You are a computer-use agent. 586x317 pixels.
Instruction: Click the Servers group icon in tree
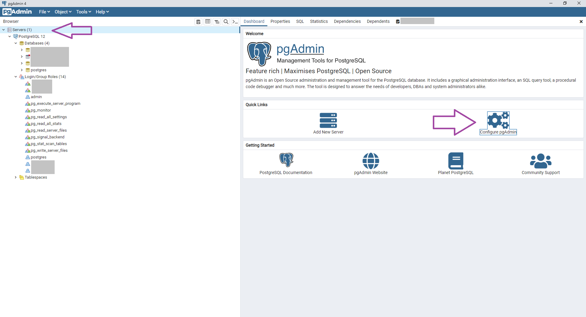coord(9,30)
